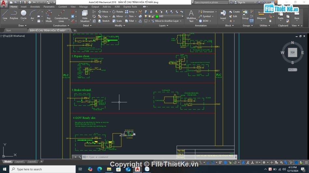
Task: Select the Mirror tool
Action: (118, 16)
